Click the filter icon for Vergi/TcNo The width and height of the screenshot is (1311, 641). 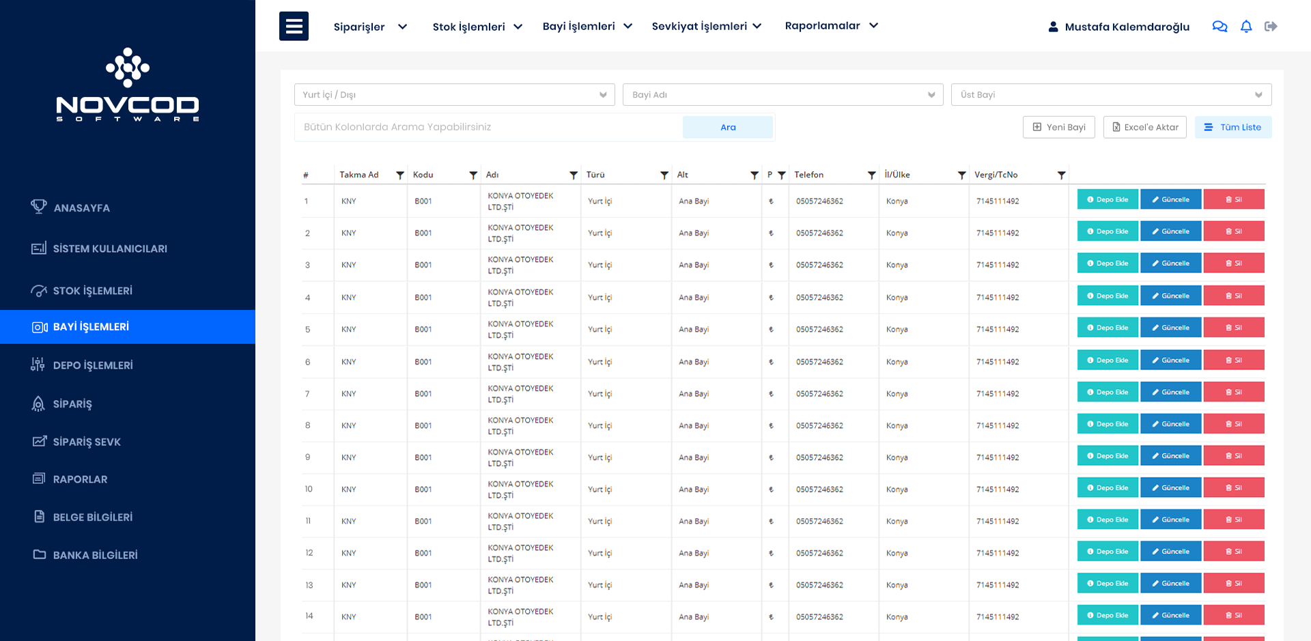coord(1062,175)
